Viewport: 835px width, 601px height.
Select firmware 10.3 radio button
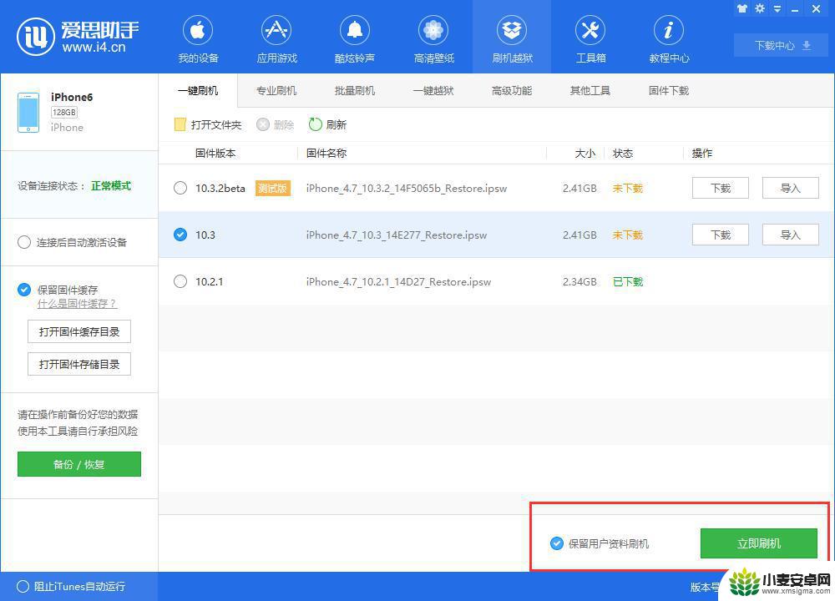[180, 235]
